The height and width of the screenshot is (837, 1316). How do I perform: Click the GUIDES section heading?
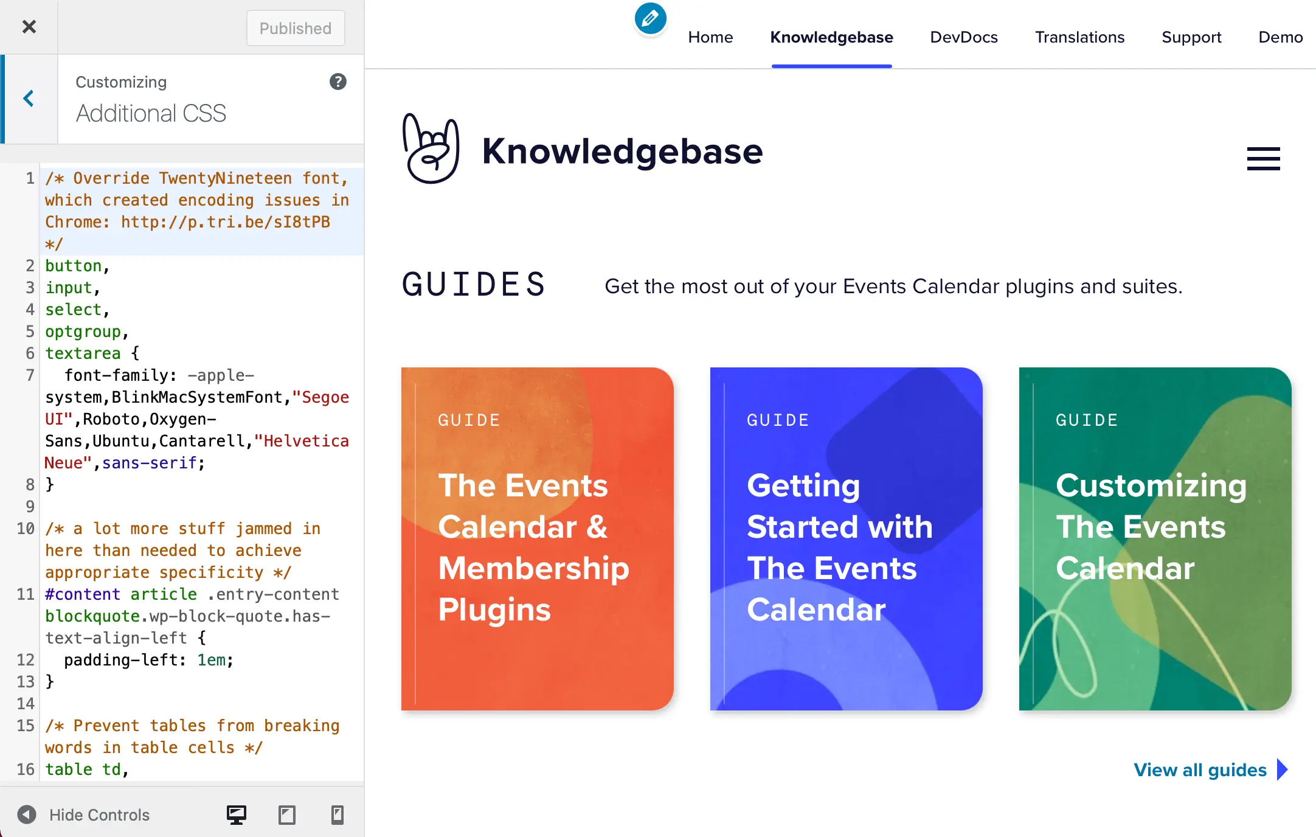tap(474, 285)
